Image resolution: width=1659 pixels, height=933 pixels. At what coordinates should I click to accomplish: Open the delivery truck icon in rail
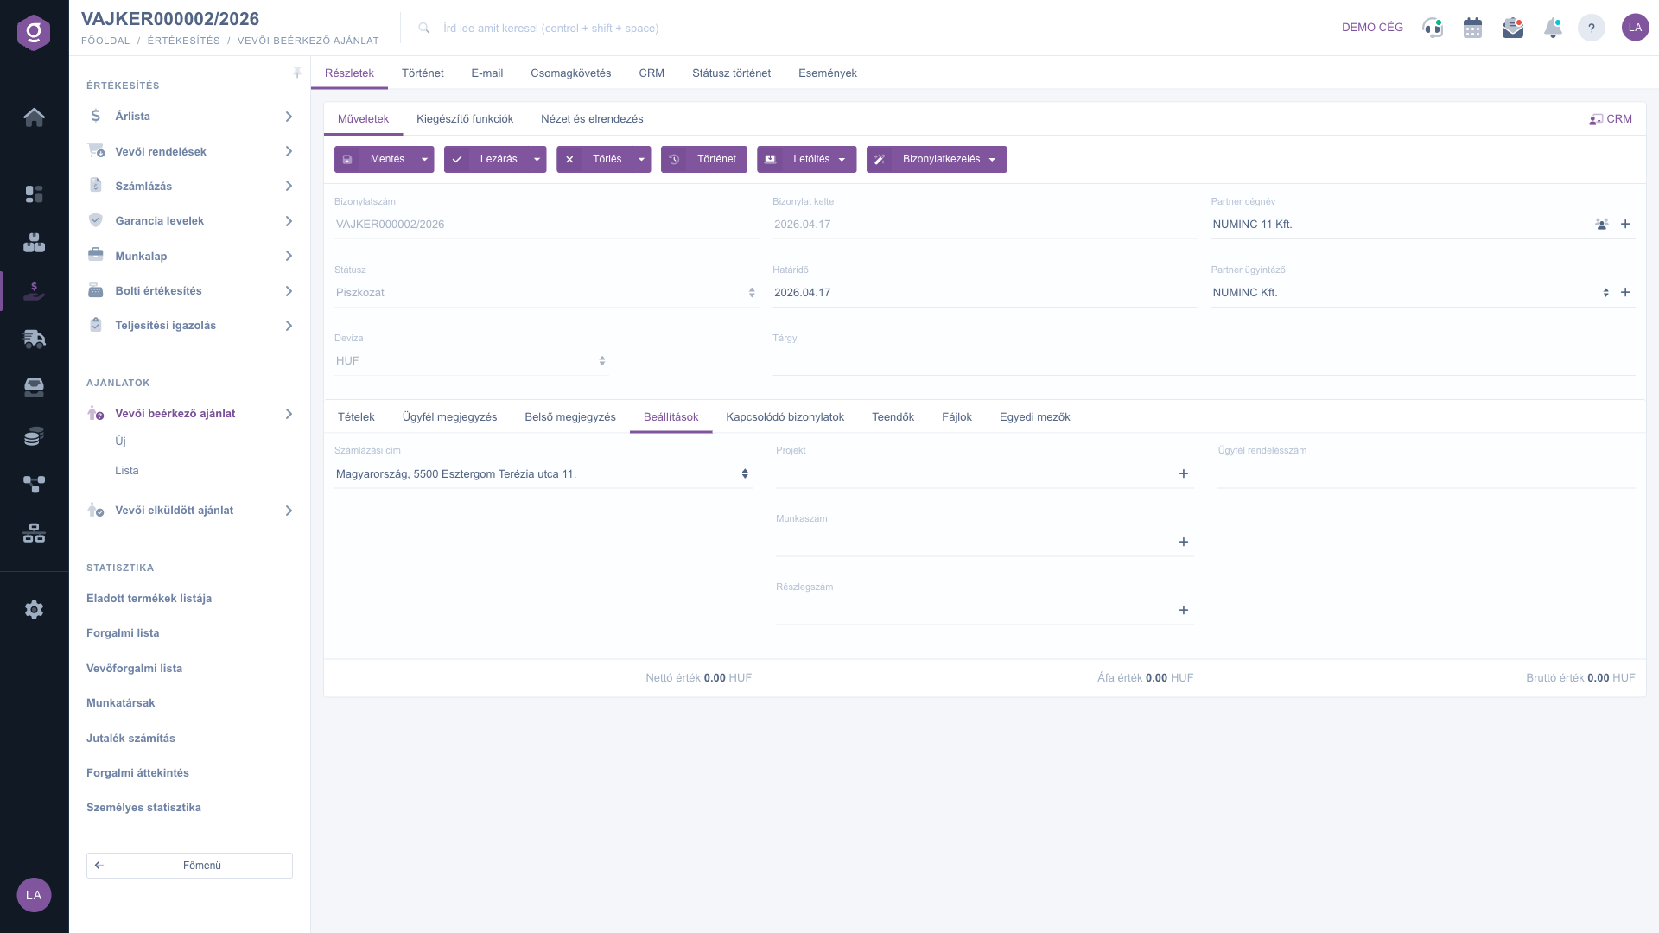(x=34, y=339)
